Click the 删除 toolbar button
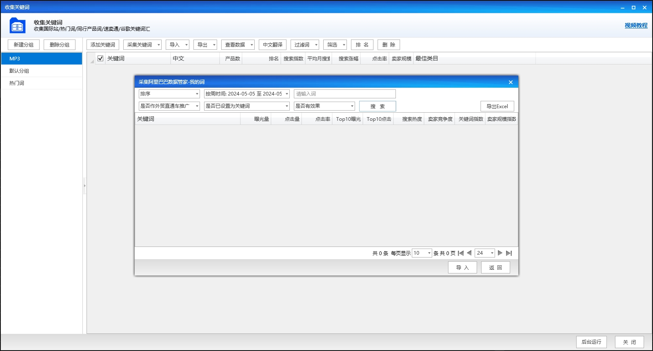The width and height of the screenshot is (653, 351). (x=389, y=45)
